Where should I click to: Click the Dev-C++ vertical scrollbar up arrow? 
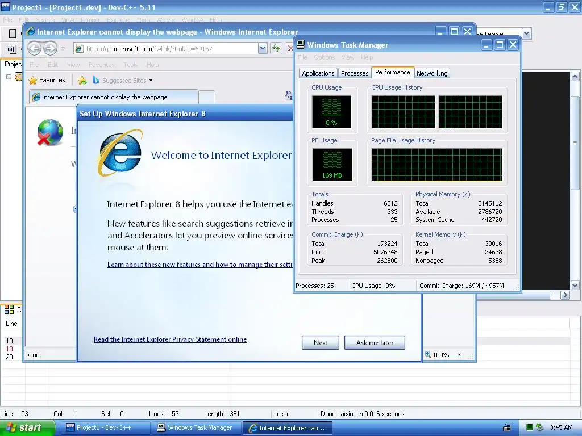575,77
